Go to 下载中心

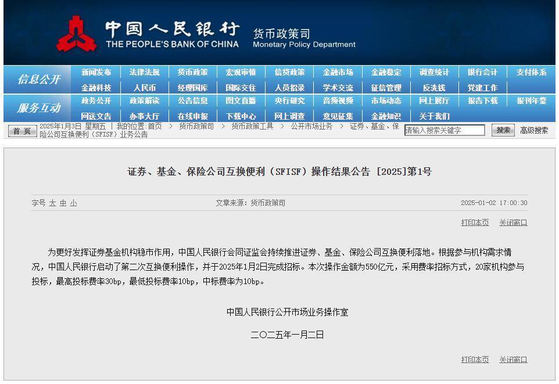tap(241, 116)
